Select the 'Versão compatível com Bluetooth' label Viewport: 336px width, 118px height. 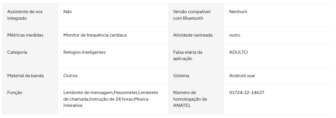tap(192, 15)
